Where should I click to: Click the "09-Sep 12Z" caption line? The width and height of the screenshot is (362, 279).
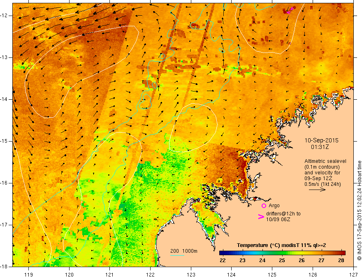(x=318, y=178)
